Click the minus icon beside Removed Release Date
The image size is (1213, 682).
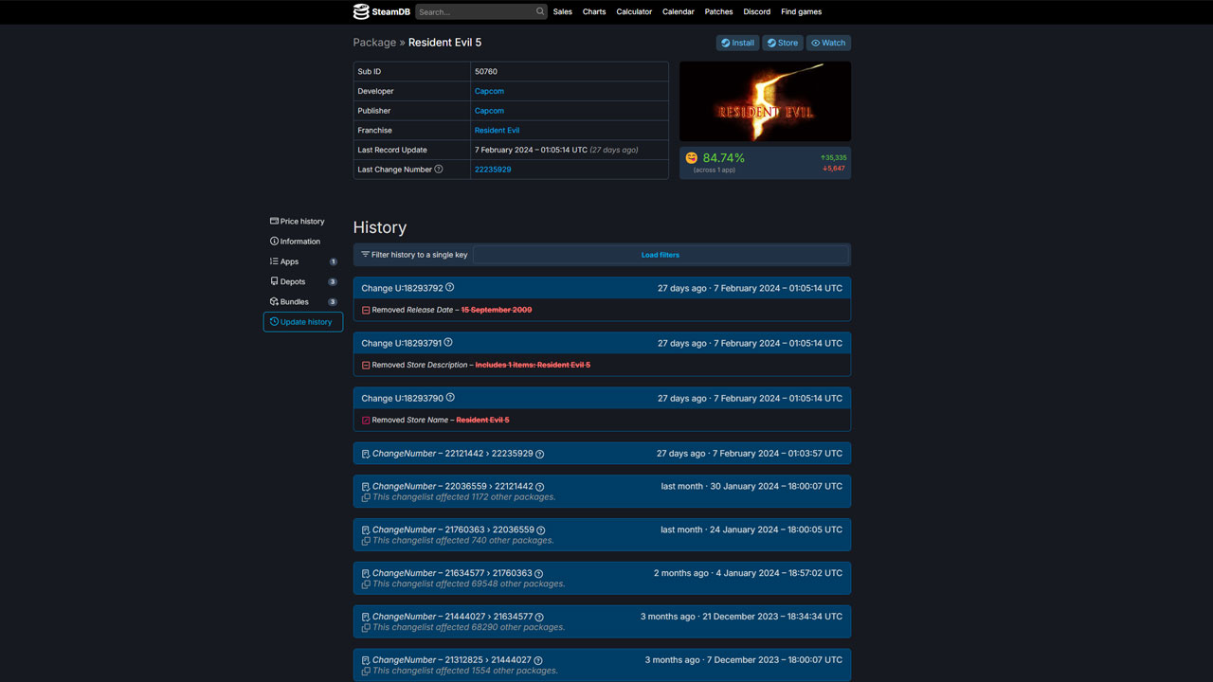coord(366,310)
